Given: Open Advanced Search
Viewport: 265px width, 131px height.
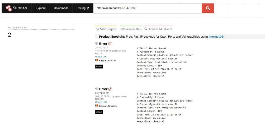Looking at the screenshot, I should click(158, 29).
